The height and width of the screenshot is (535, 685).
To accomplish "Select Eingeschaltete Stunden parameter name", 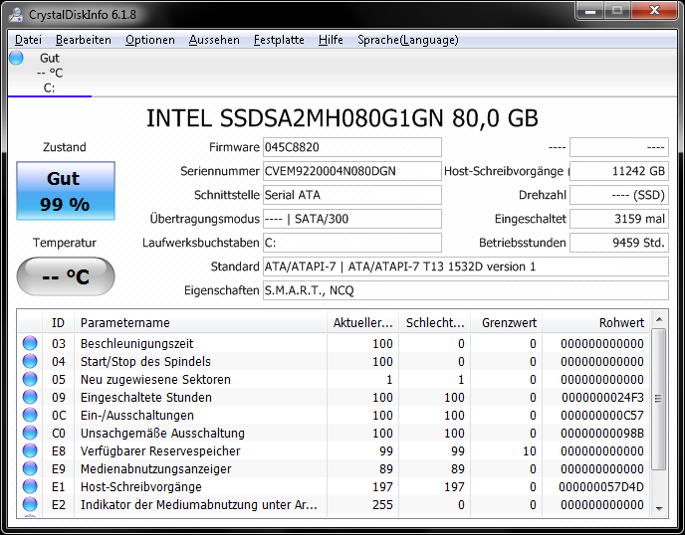I will pyautogui.click(x=146, y=398).
